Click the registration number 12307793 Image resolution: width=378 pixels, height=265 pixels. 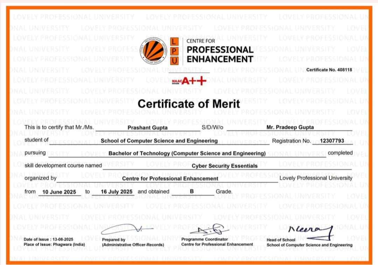(x=332, y=141)
